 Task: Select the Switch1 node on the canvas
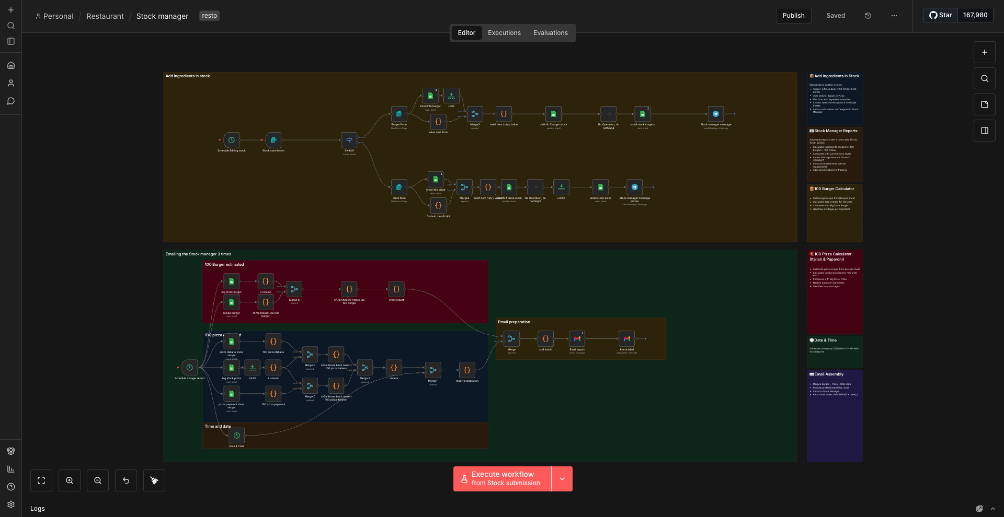(349, 139)
